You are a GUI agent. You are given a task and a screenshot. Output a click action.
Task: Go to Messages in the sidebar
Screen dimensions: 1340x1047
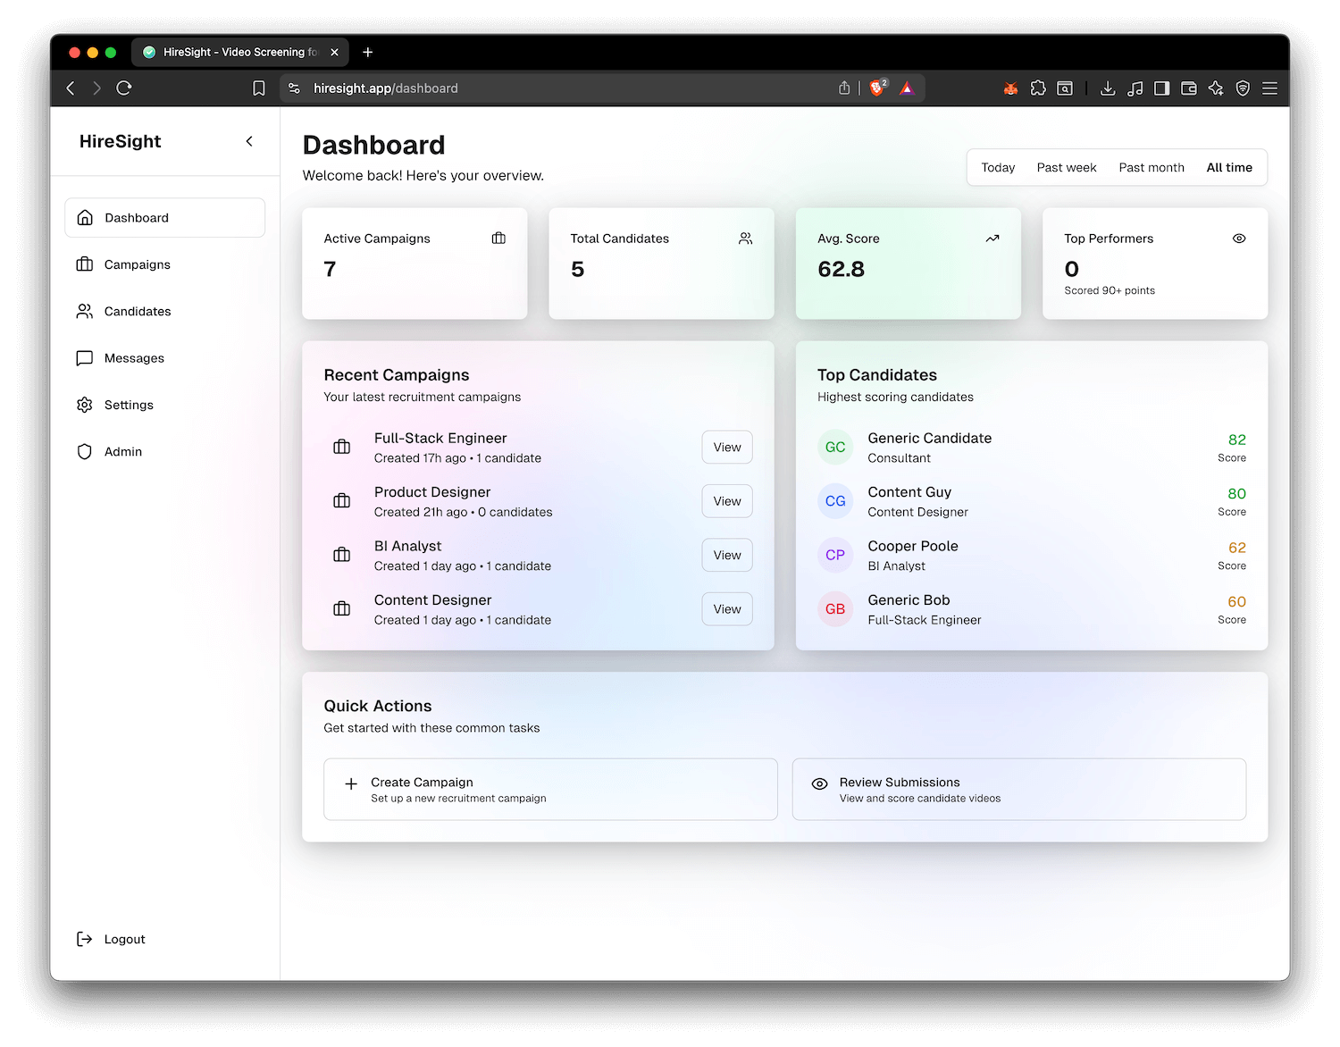pyautogui.click(x=134, y=358)
